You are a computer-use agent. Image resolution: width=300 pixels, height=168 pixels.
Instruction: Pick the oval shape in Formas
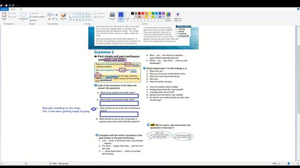pos(77,14)
